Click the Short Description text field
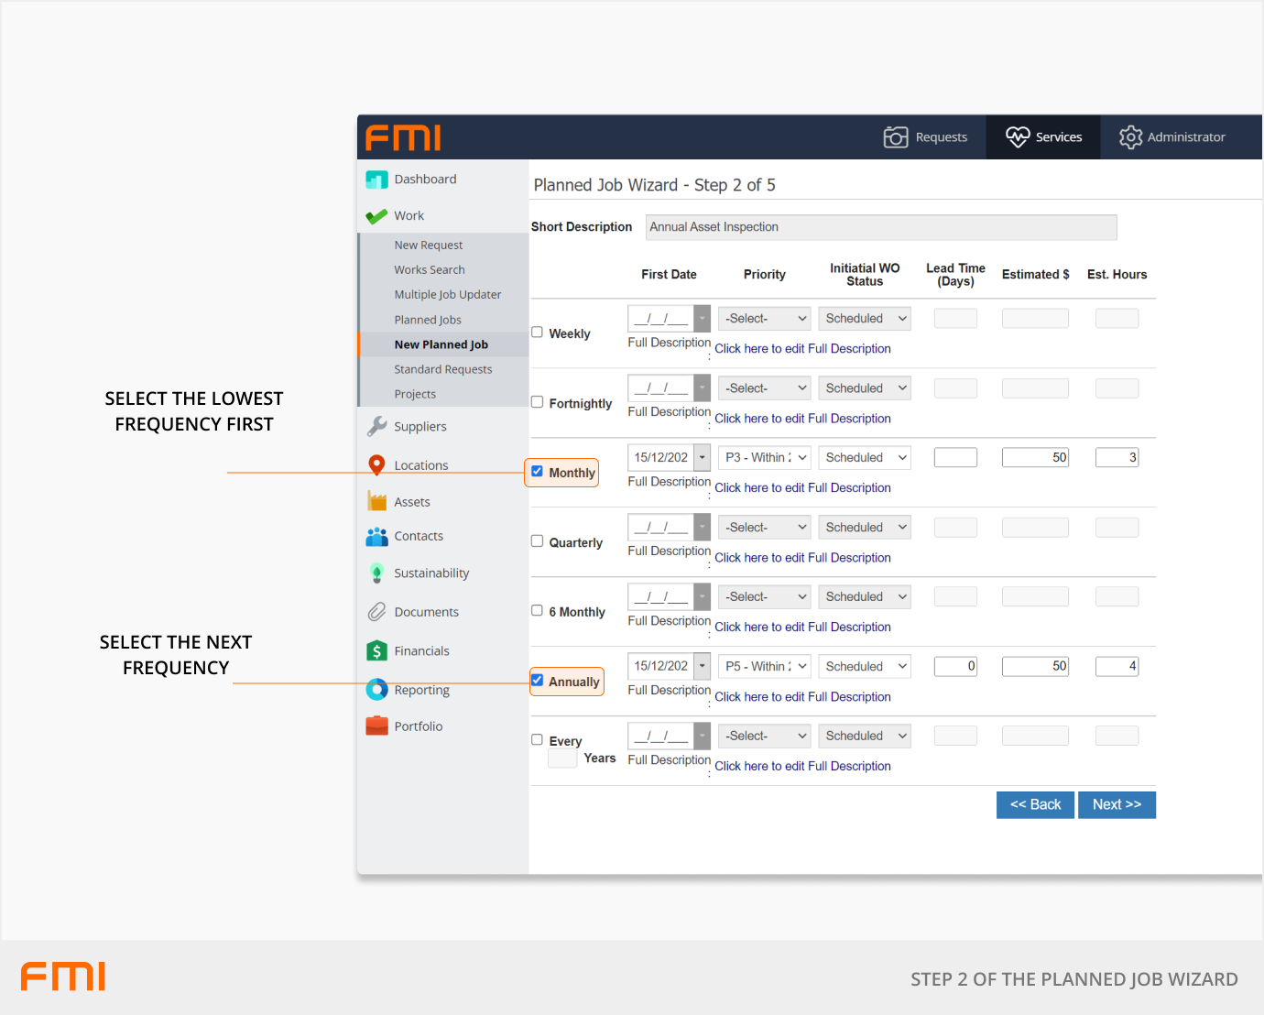1264x1015 pixels. tap(880, 227)
